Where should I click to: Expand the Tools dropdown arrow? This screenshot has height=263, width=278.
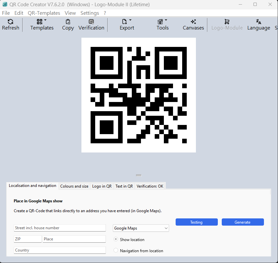click(166, 20)
